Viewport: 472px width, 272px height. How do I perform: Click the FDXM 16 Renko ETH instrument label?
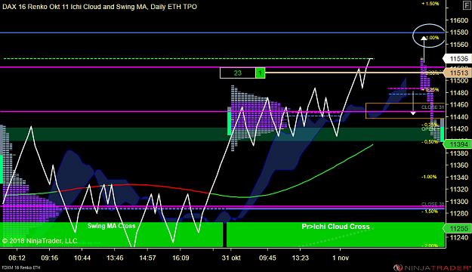click(21, 267)
